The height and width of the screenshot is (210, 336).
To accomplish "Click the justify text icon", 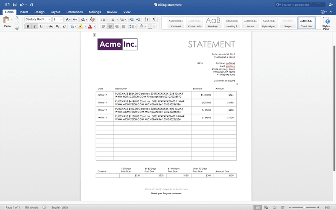I will pyautogui.click(x=124, y=26).
